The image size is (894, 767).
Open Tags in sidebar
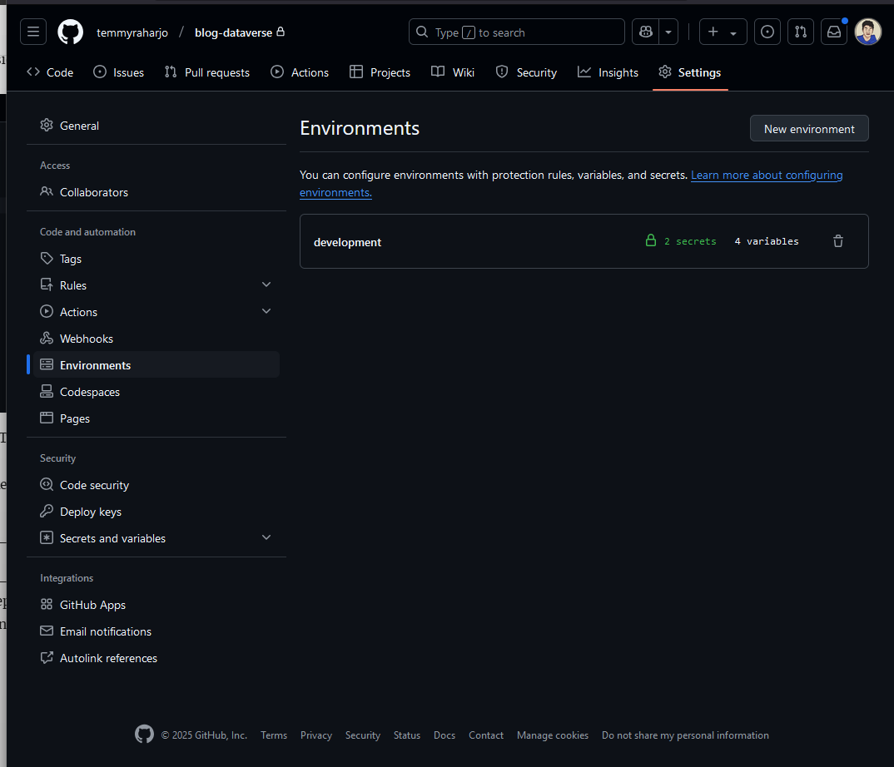[156, 259]
